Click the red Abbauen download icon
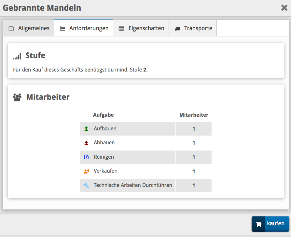This screenshot has width=291, height=237. tap(86, 143)
